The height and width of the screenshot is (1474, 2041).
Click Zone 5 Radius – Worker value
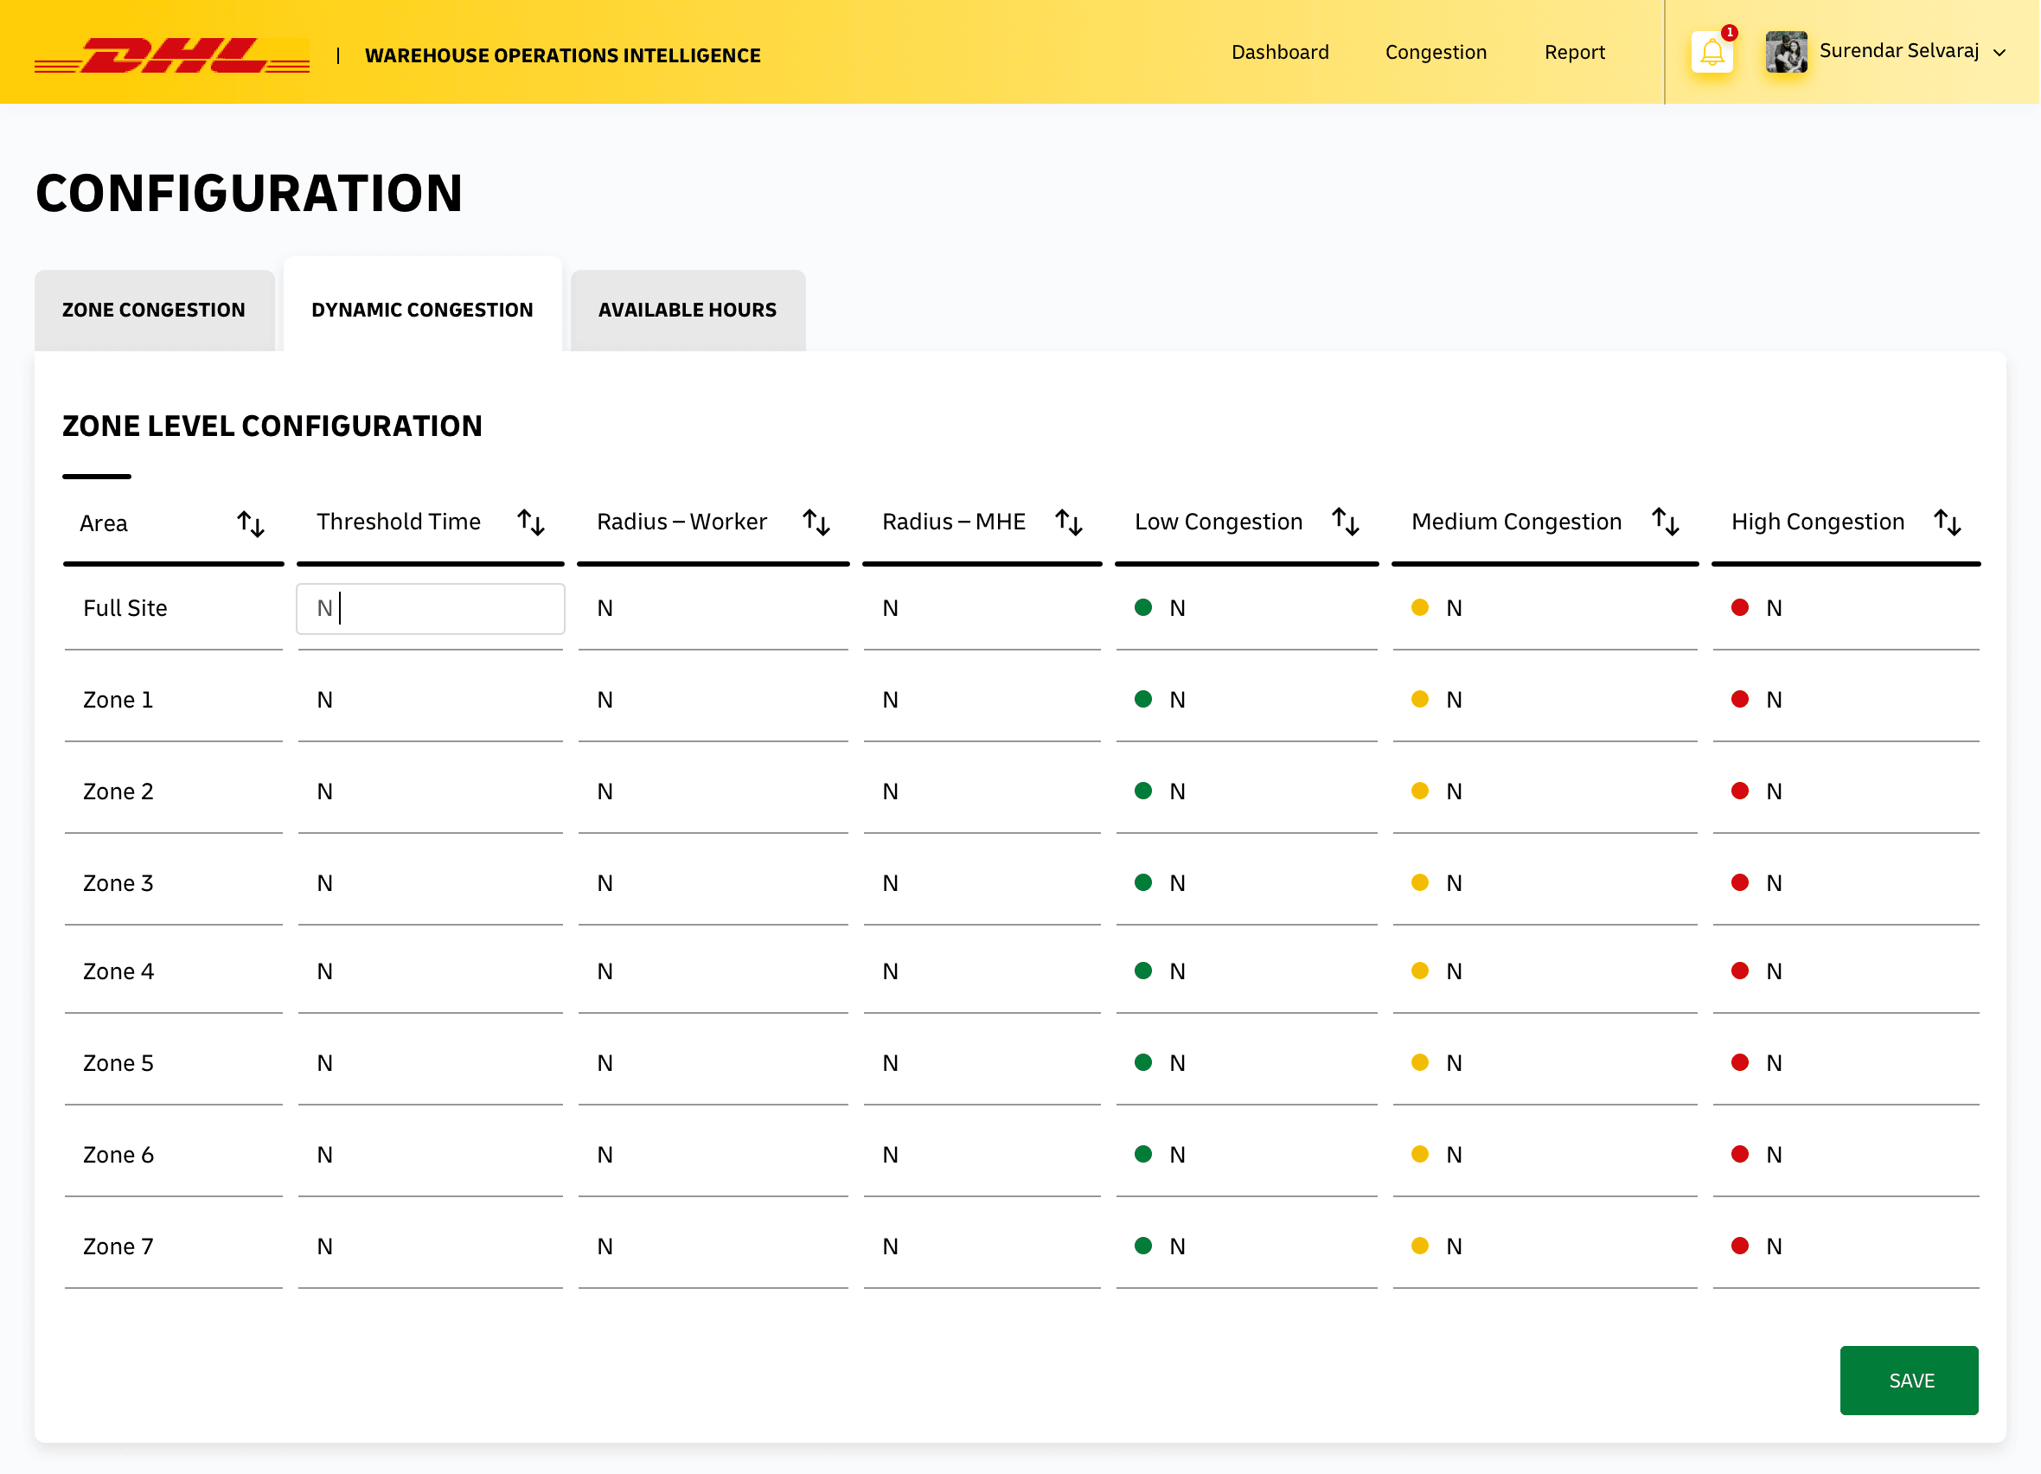pyautogui.click(x=605, y=1065)
